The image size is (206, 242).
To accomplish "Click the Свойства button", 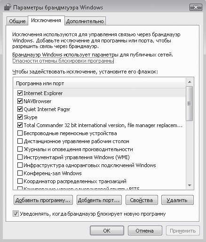I will pyautogui.click(x=142, y=200).
